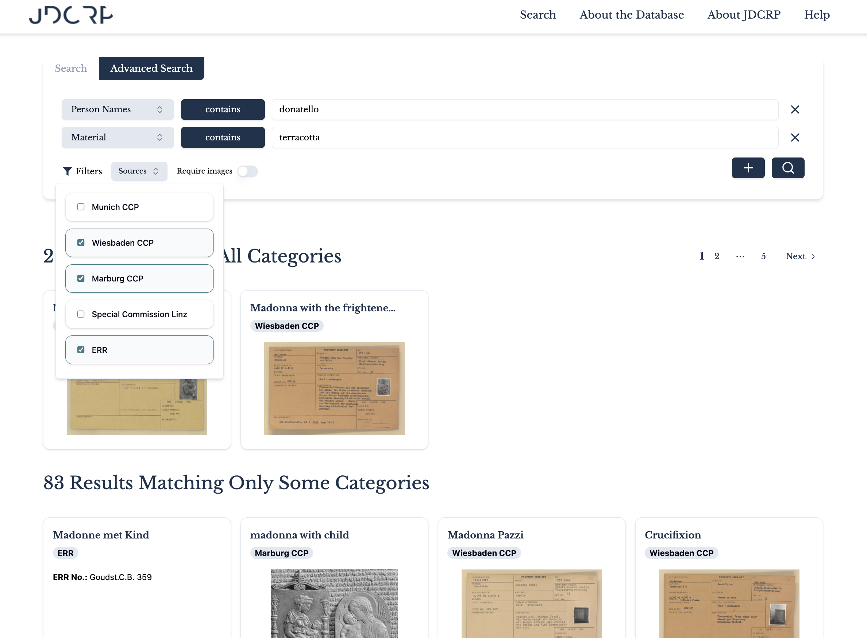Open the Material field selector dropdown
Viewport: 867px width, 638px height.
[159, 137]
